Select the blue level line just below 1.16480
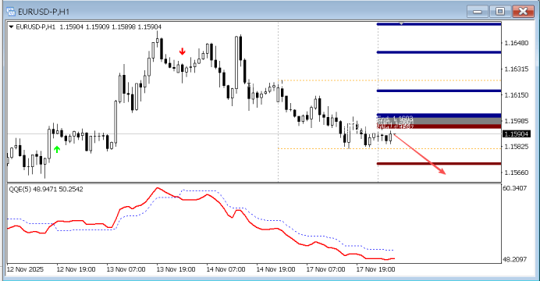 pos(439,52)
